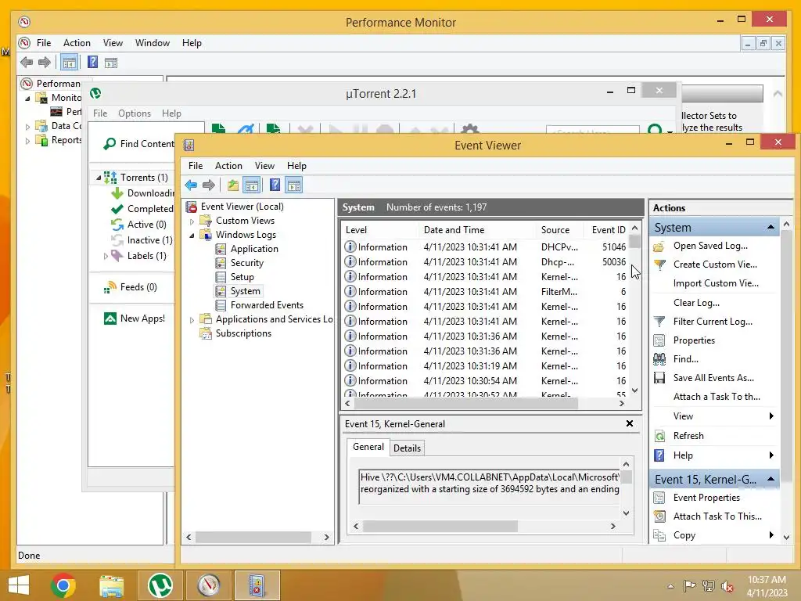Click the Forward arrow in Performance Monitor toolbar
Viewport: 801px width, 601px height.
45,63
